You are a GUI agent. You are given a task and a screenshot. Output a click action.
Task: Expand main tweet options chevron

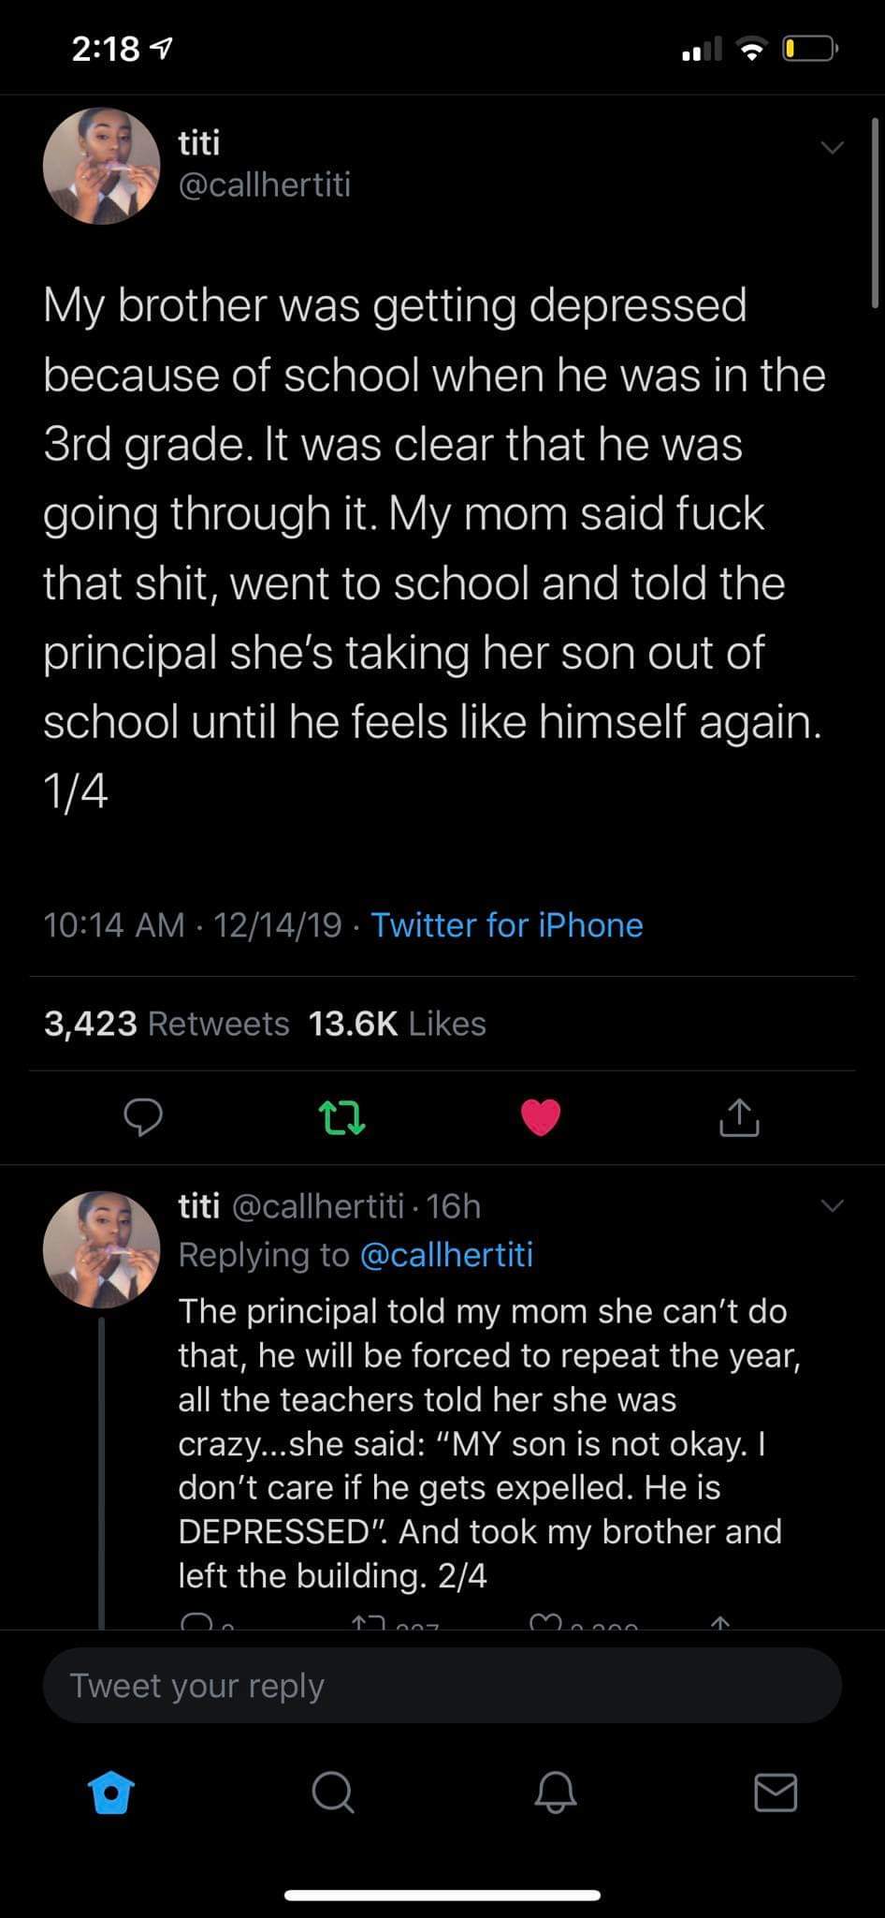click(x=831, y=148)
